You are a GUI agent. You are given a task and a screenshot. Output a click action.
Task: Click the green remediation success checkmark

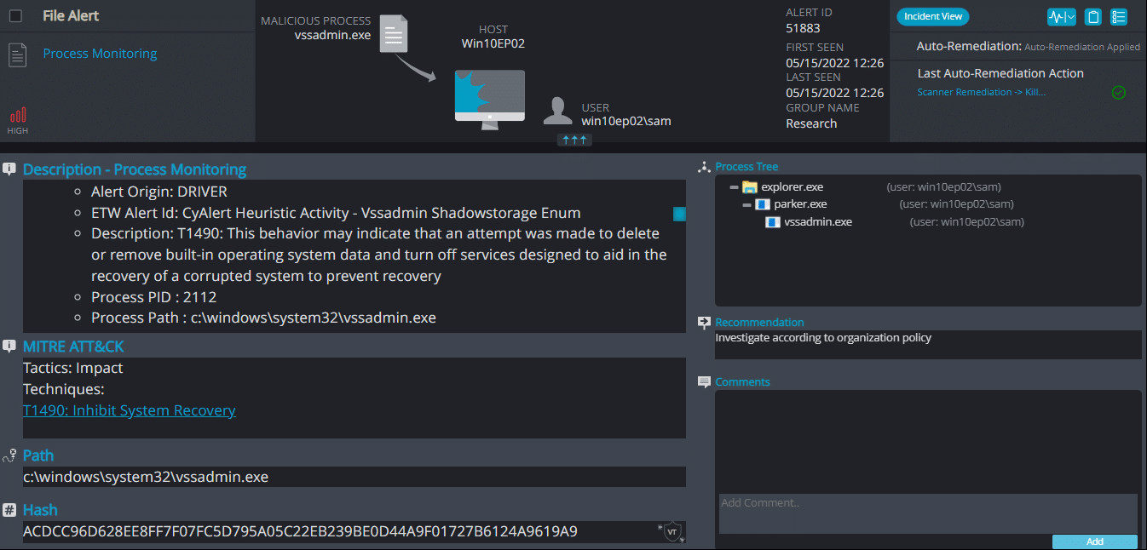pyautogui.click(x=1119, y=92)
